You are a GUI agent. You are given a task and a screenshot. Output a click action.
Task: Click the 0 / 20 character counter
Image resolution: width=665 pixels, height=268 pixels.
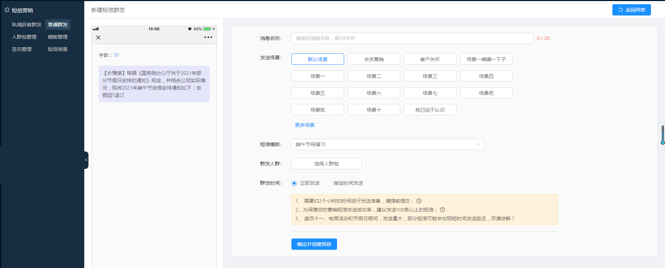543,38
